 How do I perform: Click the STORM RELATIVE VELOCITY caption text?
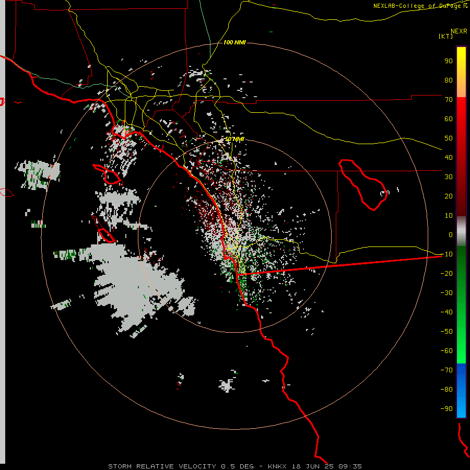pyautogui.click(x=162, y=466)
